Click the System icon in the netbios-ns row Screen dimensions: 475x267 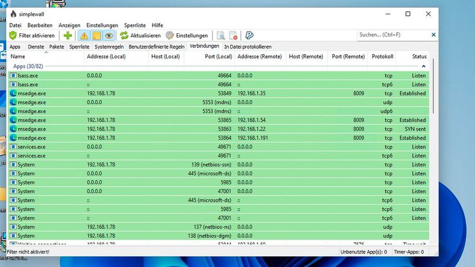pos(13,227)
